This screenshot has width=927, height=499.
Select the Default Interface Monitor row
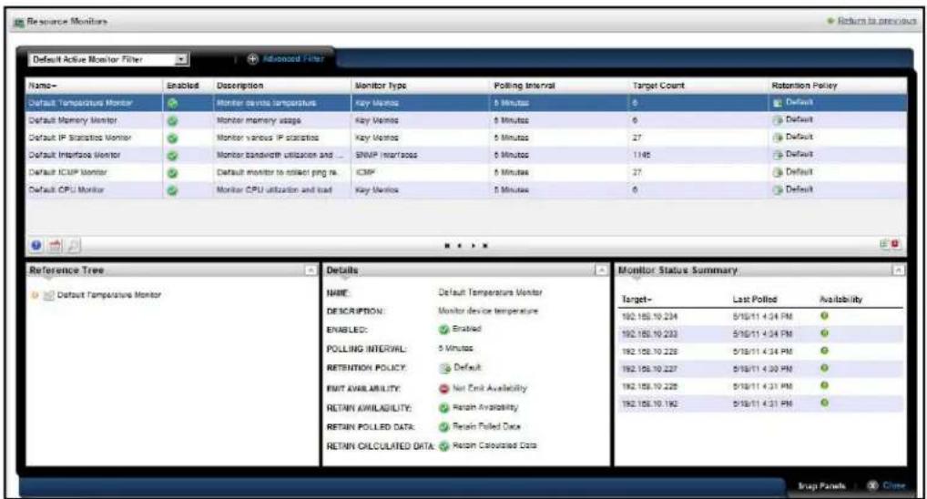[x=466, y=155]
